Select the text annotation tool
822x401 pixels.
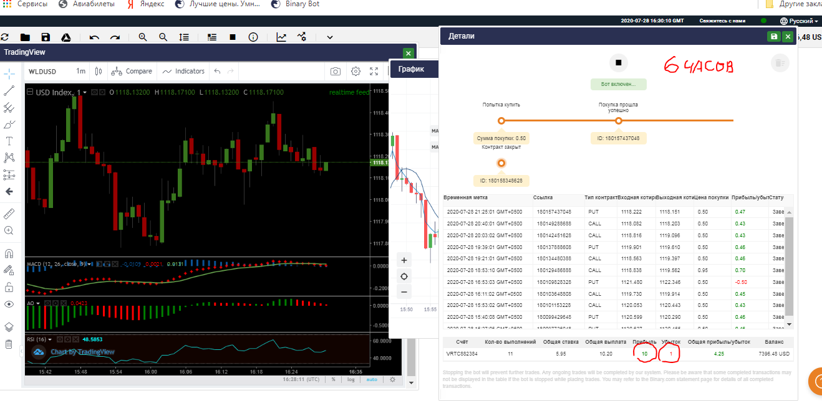[9, 141]
